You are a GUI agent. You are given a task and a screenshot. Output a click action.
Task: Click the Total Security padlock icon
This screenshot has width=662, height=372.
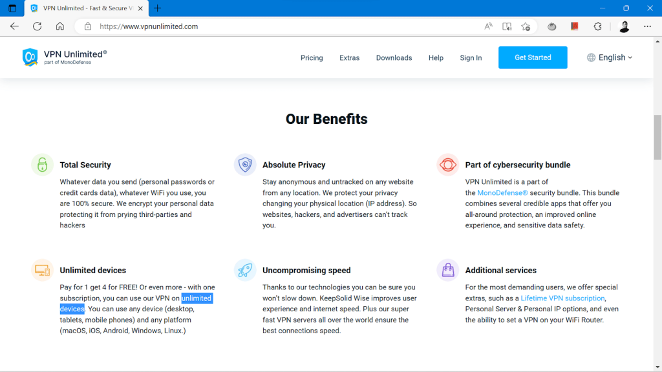click(42, 165)
